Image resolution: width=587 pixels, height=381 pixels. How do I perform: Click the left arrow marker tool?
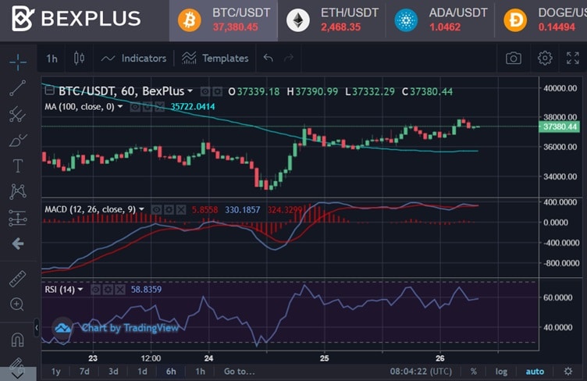[x=18, y=244]
